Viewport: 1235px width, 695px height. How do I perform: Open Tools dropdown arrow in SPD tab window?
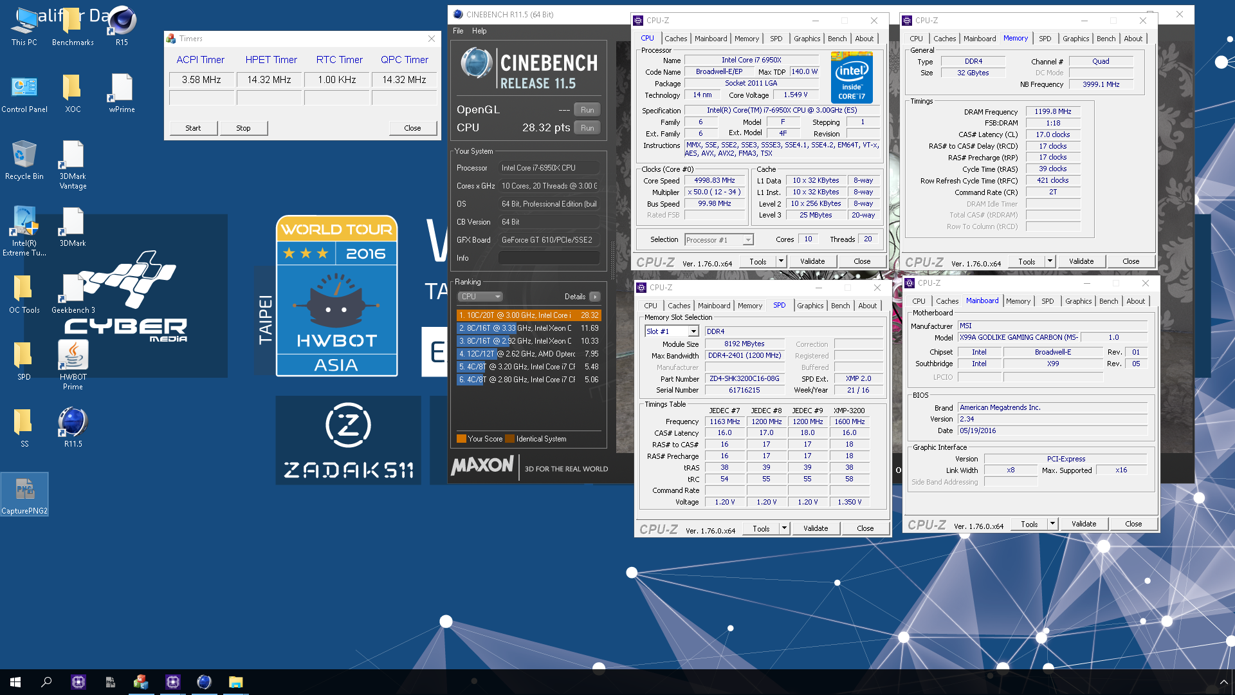click(x=784, y=528)
